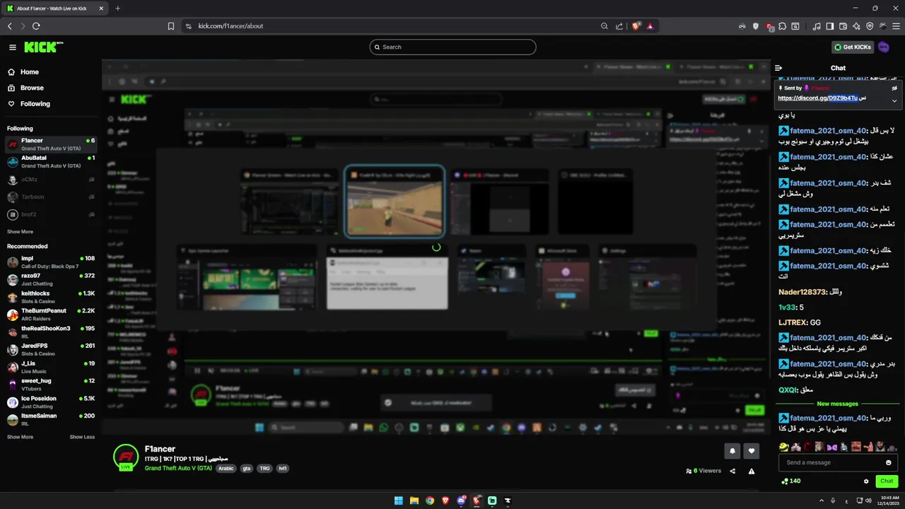This screenshot has height=509, width=905.
Task: Click the F1ancer channel avatar with LIVE badge
Action: [x=126, y=457]
